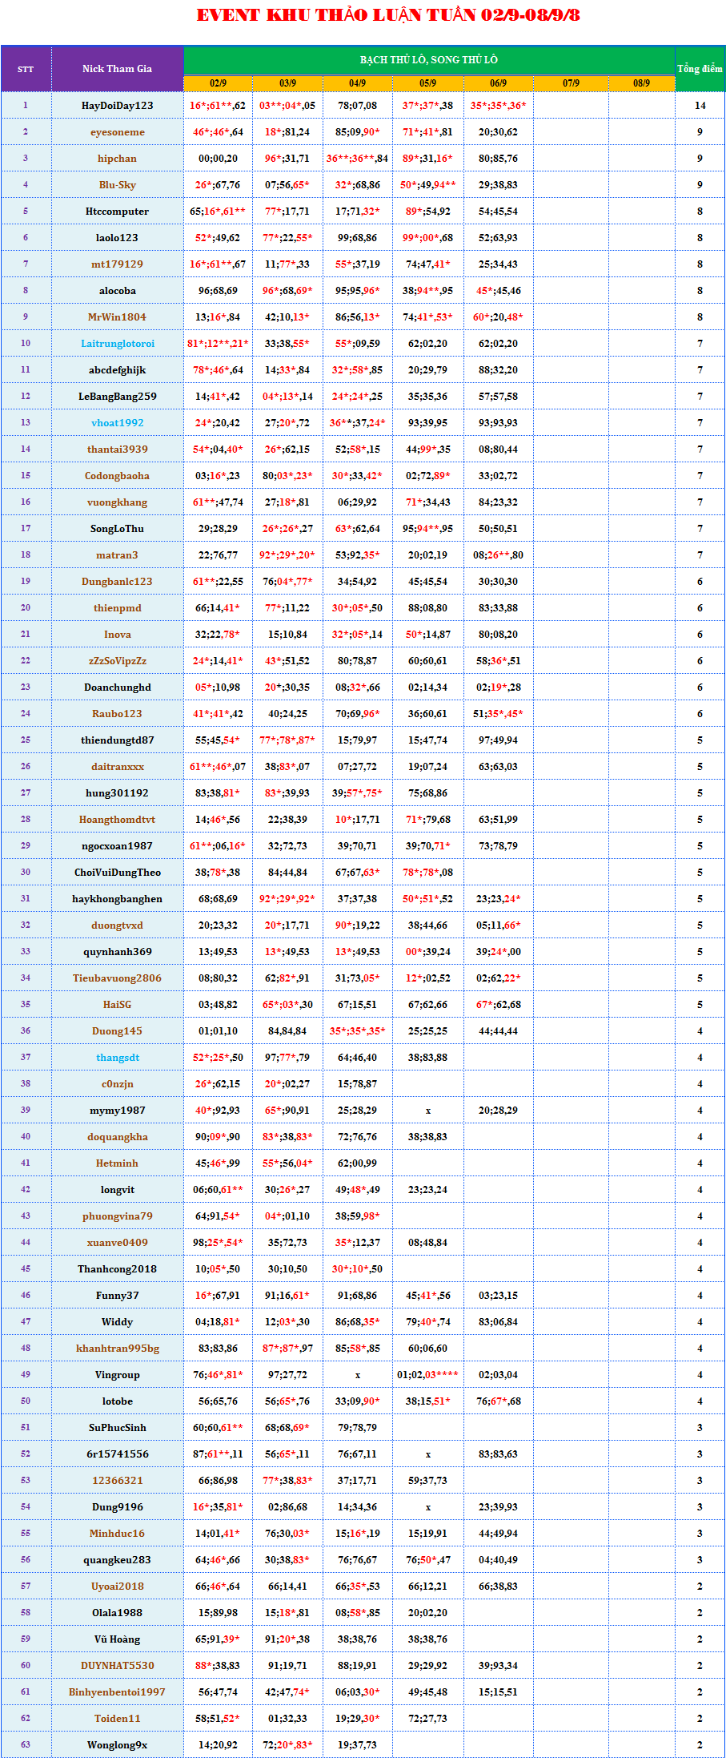Select the BẠCH THỦ LÔ, SONG THỦ LÔ header
Screen dimensions: 726x1758
point(428,60)
